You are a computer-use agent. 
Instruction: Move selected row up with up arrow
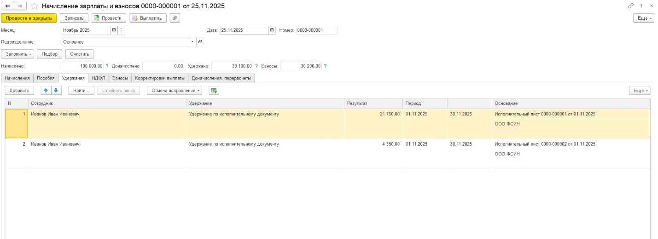point(46,91)
